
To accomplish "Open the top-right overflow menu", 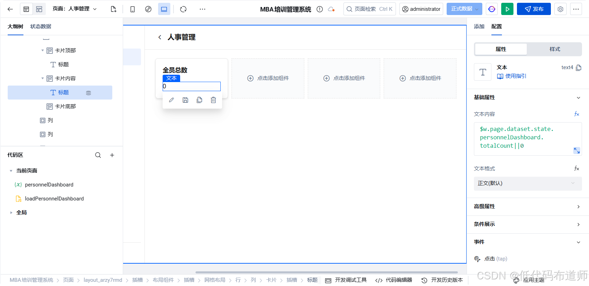I will [x=576, y=9].
